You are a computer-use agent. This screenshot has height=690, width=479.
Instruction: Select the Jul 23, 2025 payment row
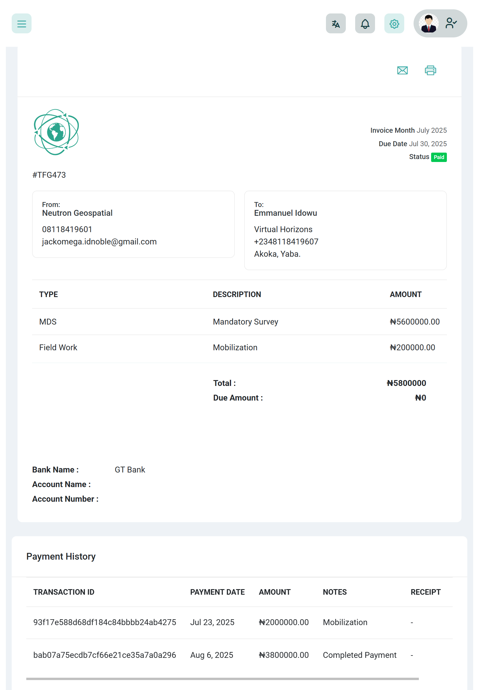(x=212, y=622)
